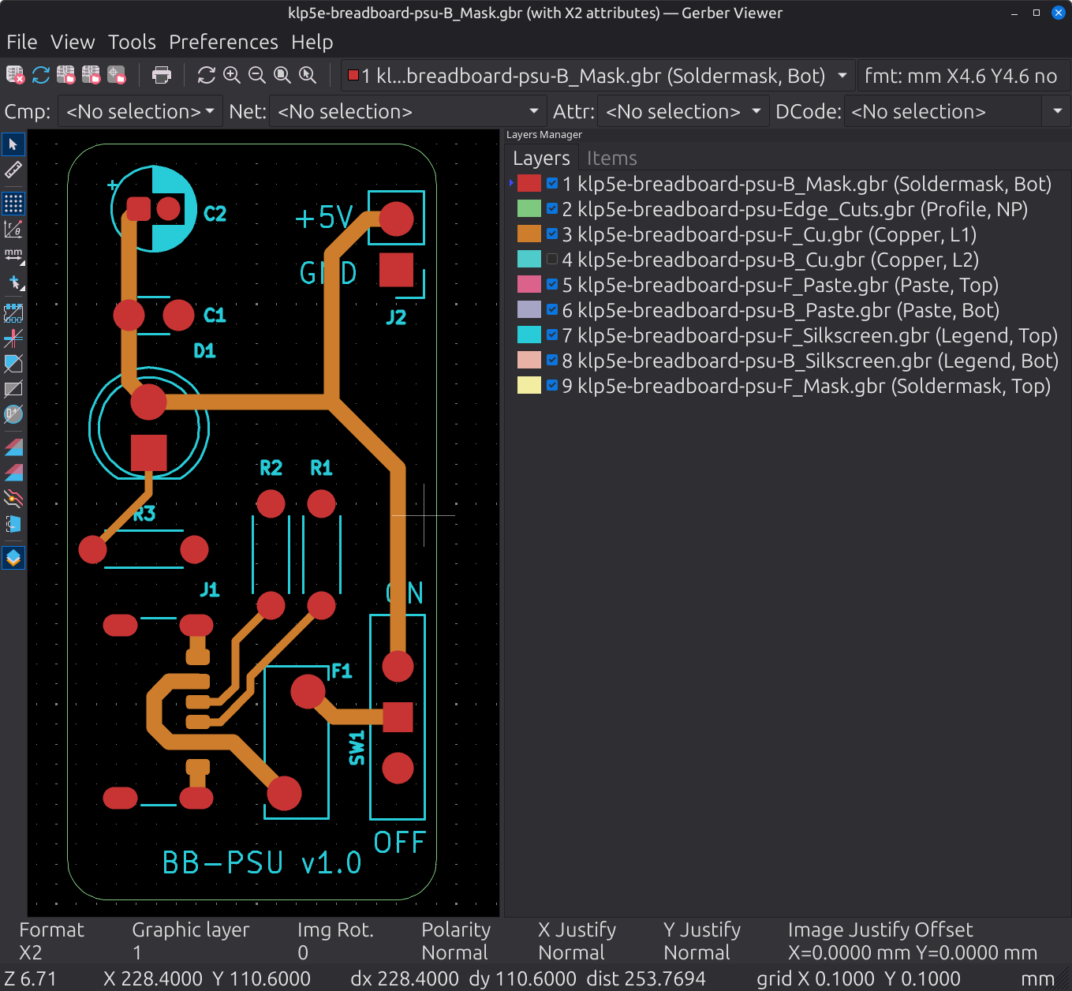Uncheck layer 9 F_Mask Soldermask Top
Screen dimensions: 1072x991
pyautogui.click(x=552, y=386)
